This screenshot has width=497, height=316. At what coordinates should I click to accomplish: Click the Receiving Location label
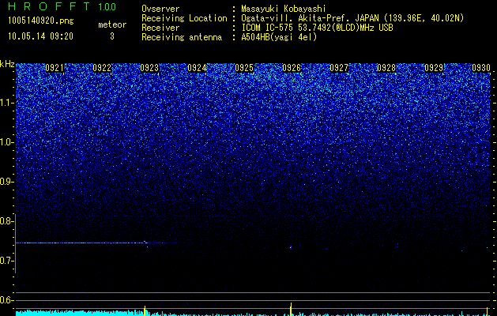click(x=184, y=18)
